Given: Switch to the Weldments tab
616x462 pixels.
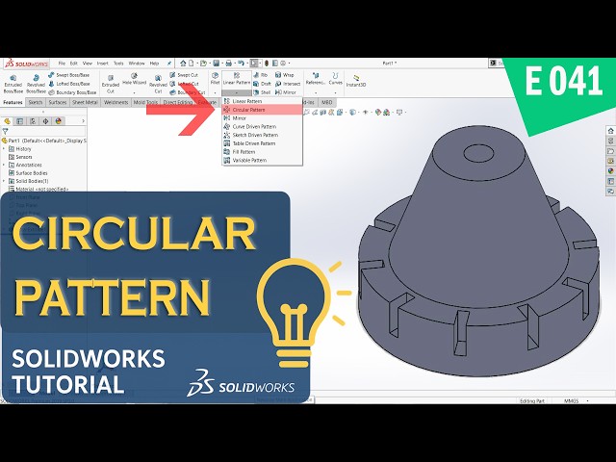Looking at the screenshot, I should tap(115, 102).
